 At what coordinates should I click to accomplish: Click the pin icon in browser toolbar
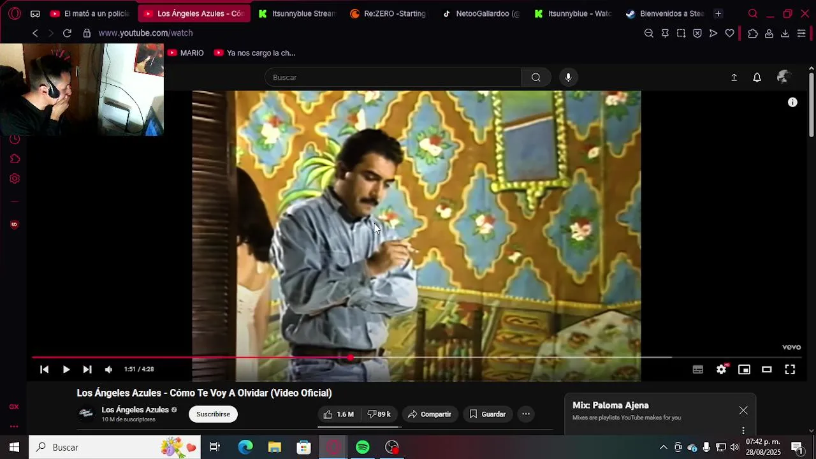click(665, 33)
